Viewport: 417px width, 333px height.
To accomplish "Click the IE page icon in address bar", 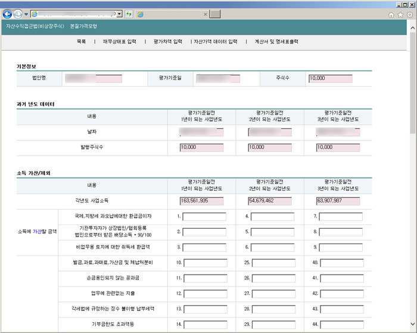I will [35, 14].
